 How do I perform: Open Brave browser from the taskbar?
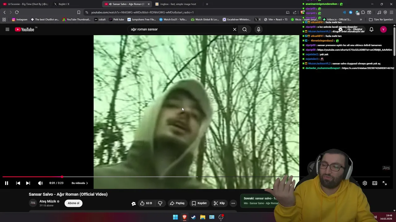click(184, 217)
